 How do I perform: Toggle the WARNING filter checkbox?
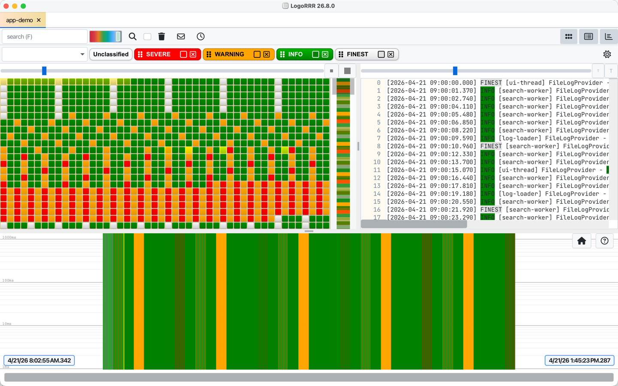(257, 54)
